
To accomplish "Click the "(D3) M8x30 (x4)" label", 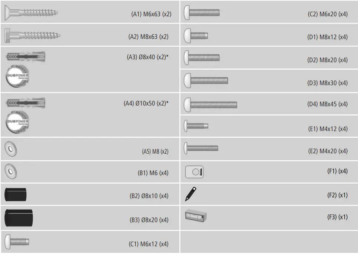I will [328, 83].
